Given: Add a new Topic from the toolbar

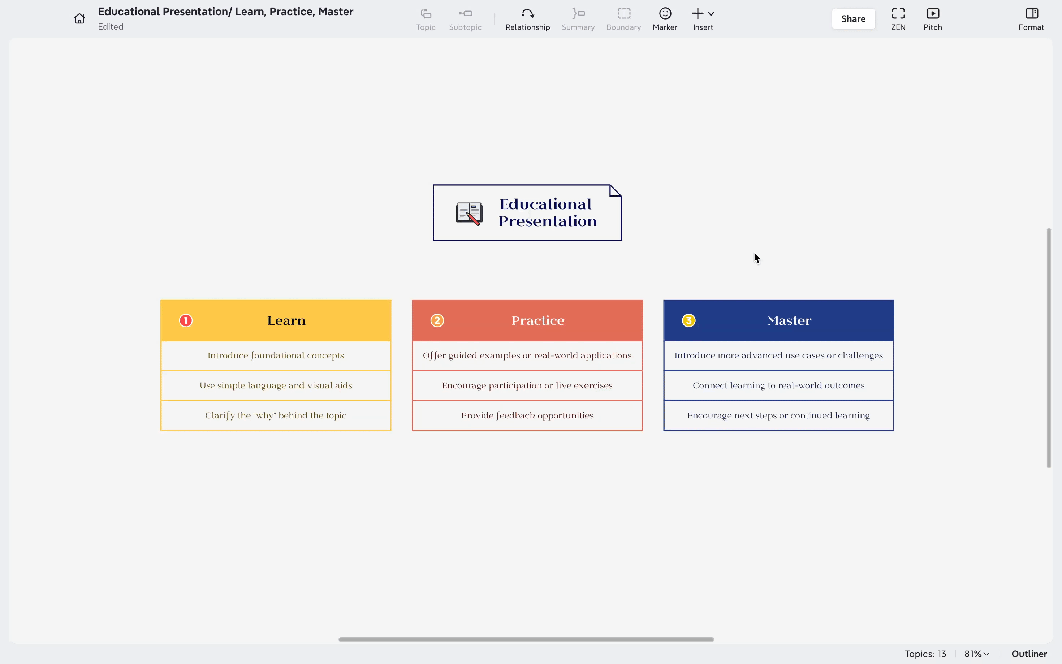Looking at the screenshot, I should [426, 20].
